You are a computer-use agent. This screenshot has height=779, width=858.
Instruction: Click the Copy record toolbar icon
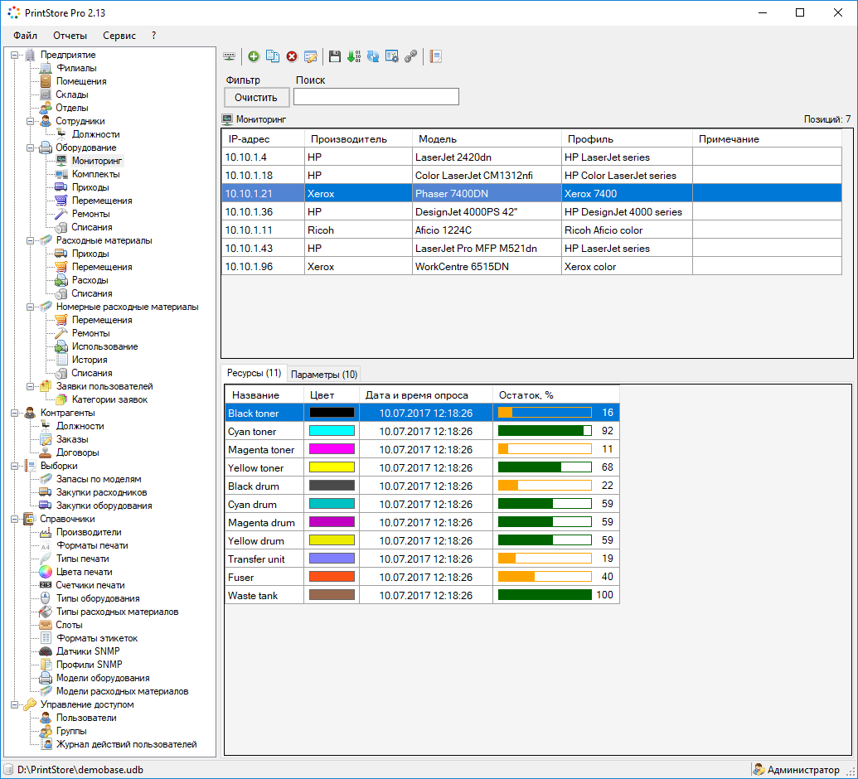272,56
